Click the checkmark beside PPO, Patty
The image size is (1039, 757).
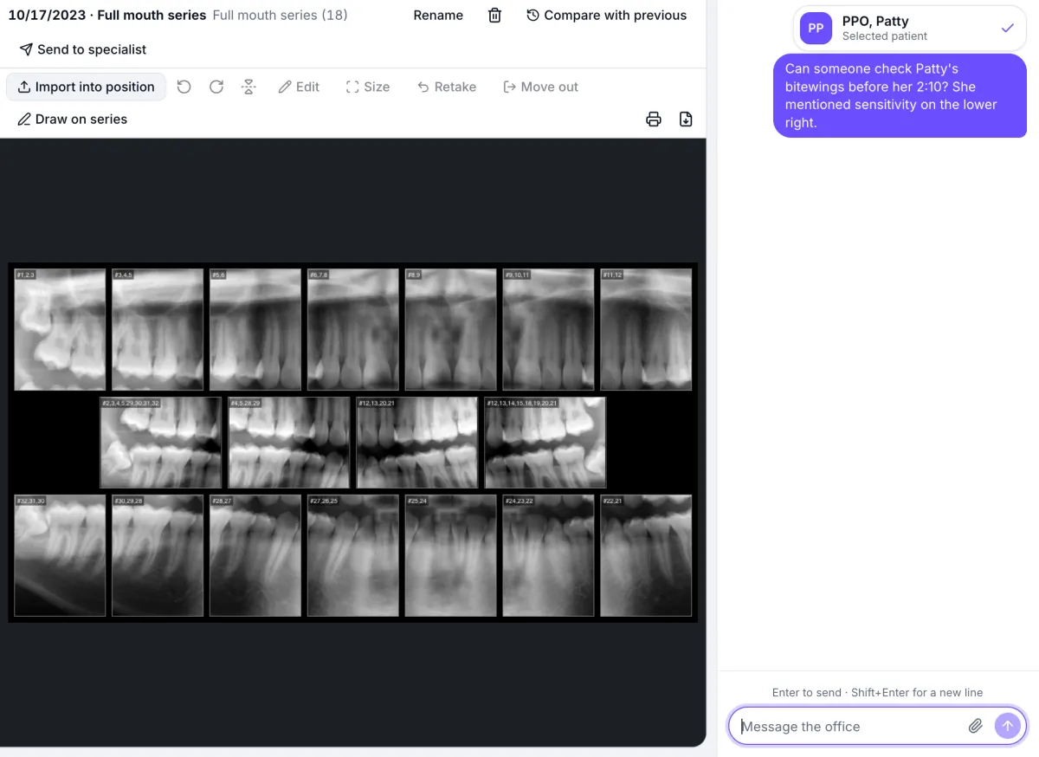[x=1007, y=29]
